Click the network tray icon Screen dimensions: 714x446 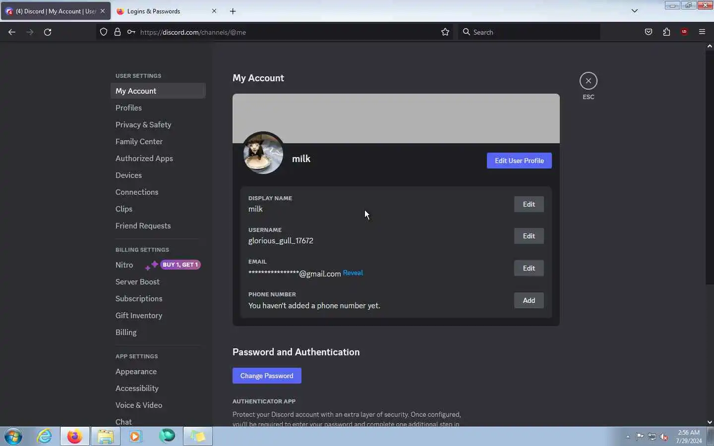[652, 437]
